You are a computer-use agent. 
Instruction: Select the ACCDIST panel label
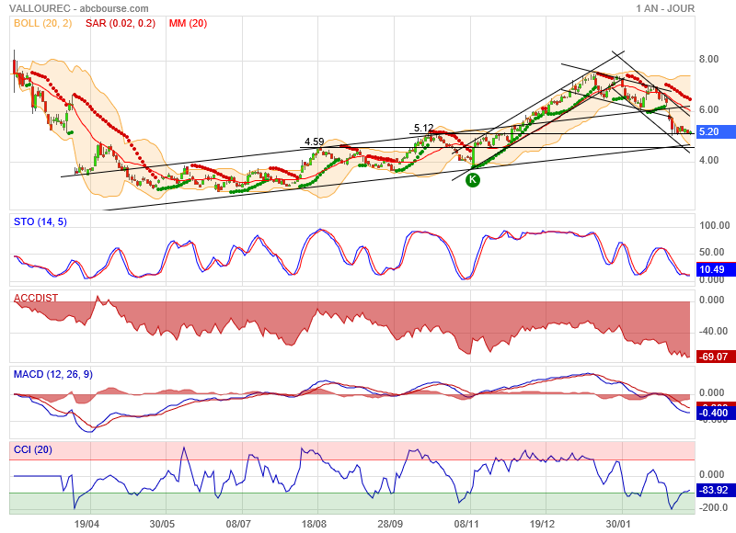pos(36,298)
